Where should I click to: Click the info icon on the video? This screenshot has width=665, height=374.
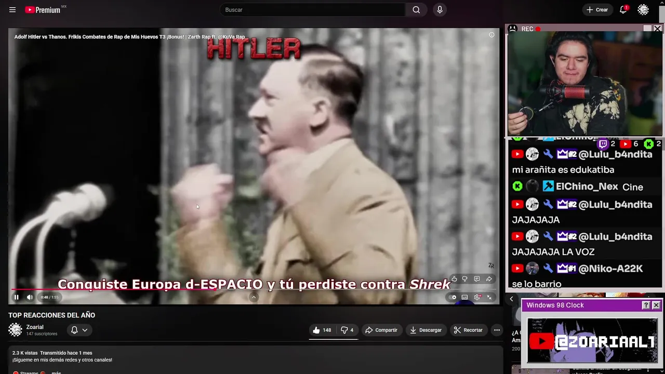tap(491, 35)
